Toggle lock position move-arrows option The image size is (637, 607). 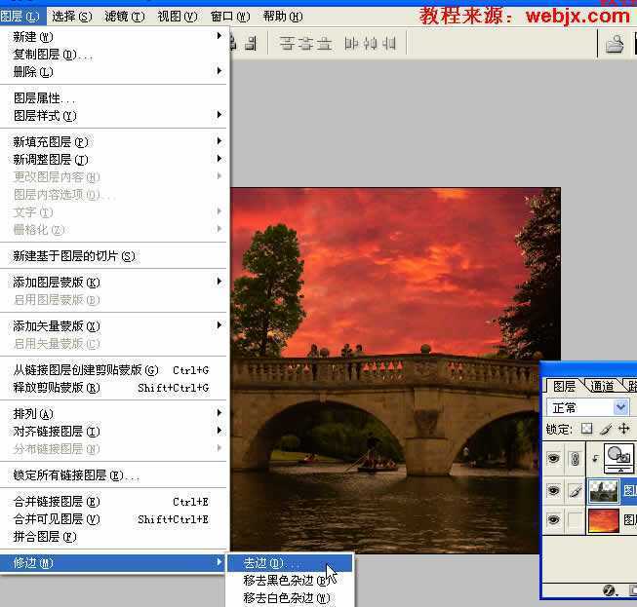point(623,429)
